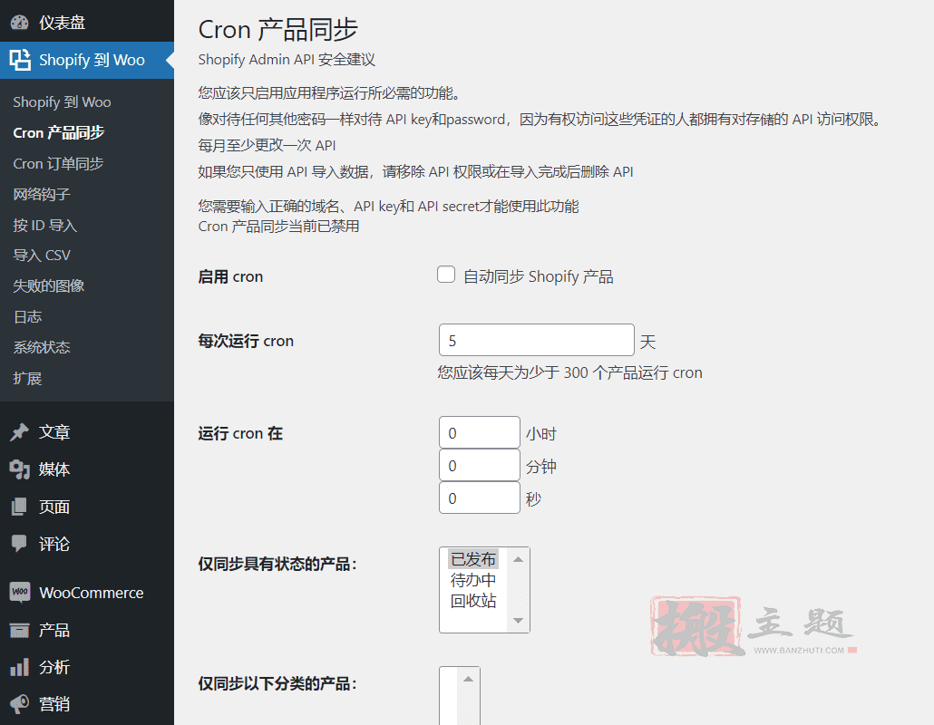Click the 启用 cron label
Screen dimensions: 934x725
[x=230, y=276]
